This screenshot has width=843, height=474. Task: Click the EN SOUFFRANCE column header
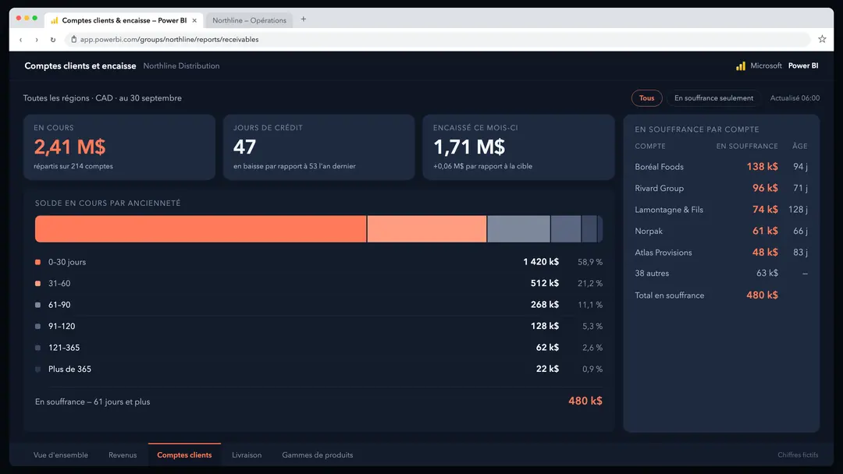(747, 146)
